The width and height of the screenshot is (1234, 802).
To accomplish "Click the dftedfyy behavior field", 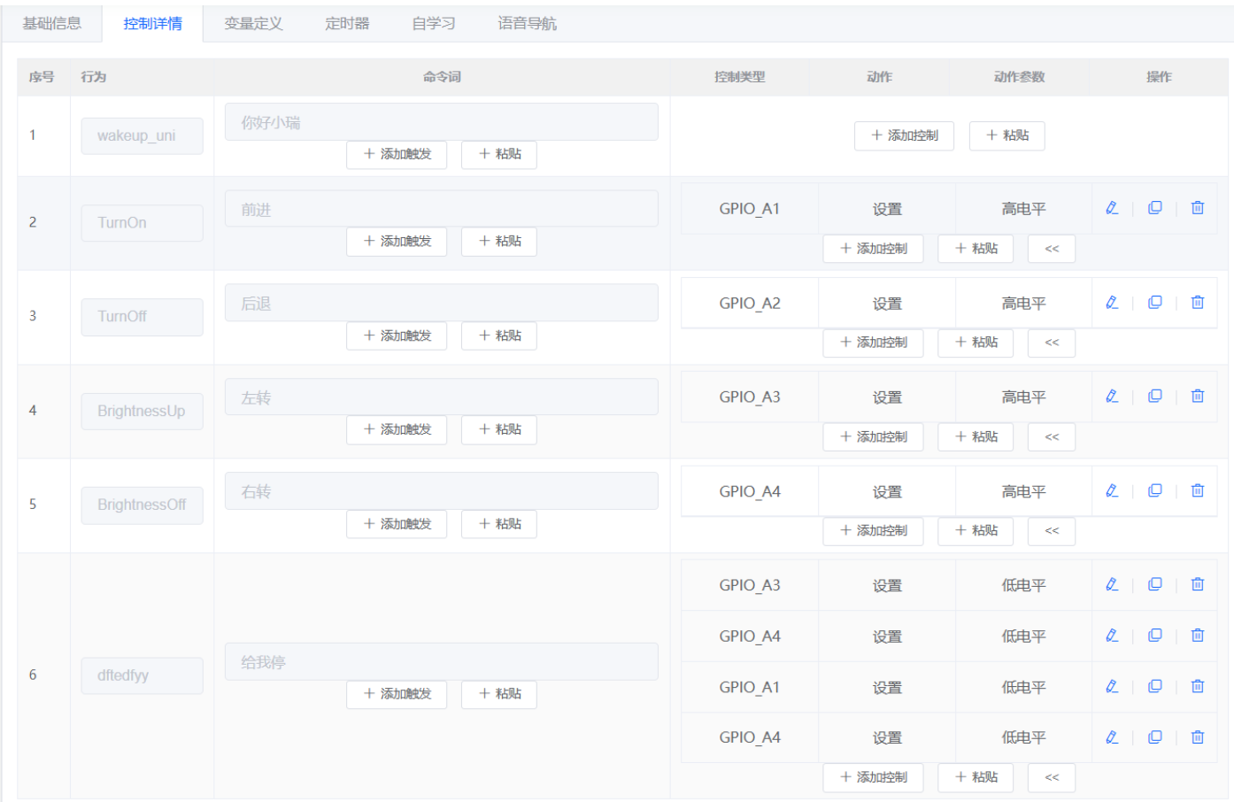I will click(143, 675).
